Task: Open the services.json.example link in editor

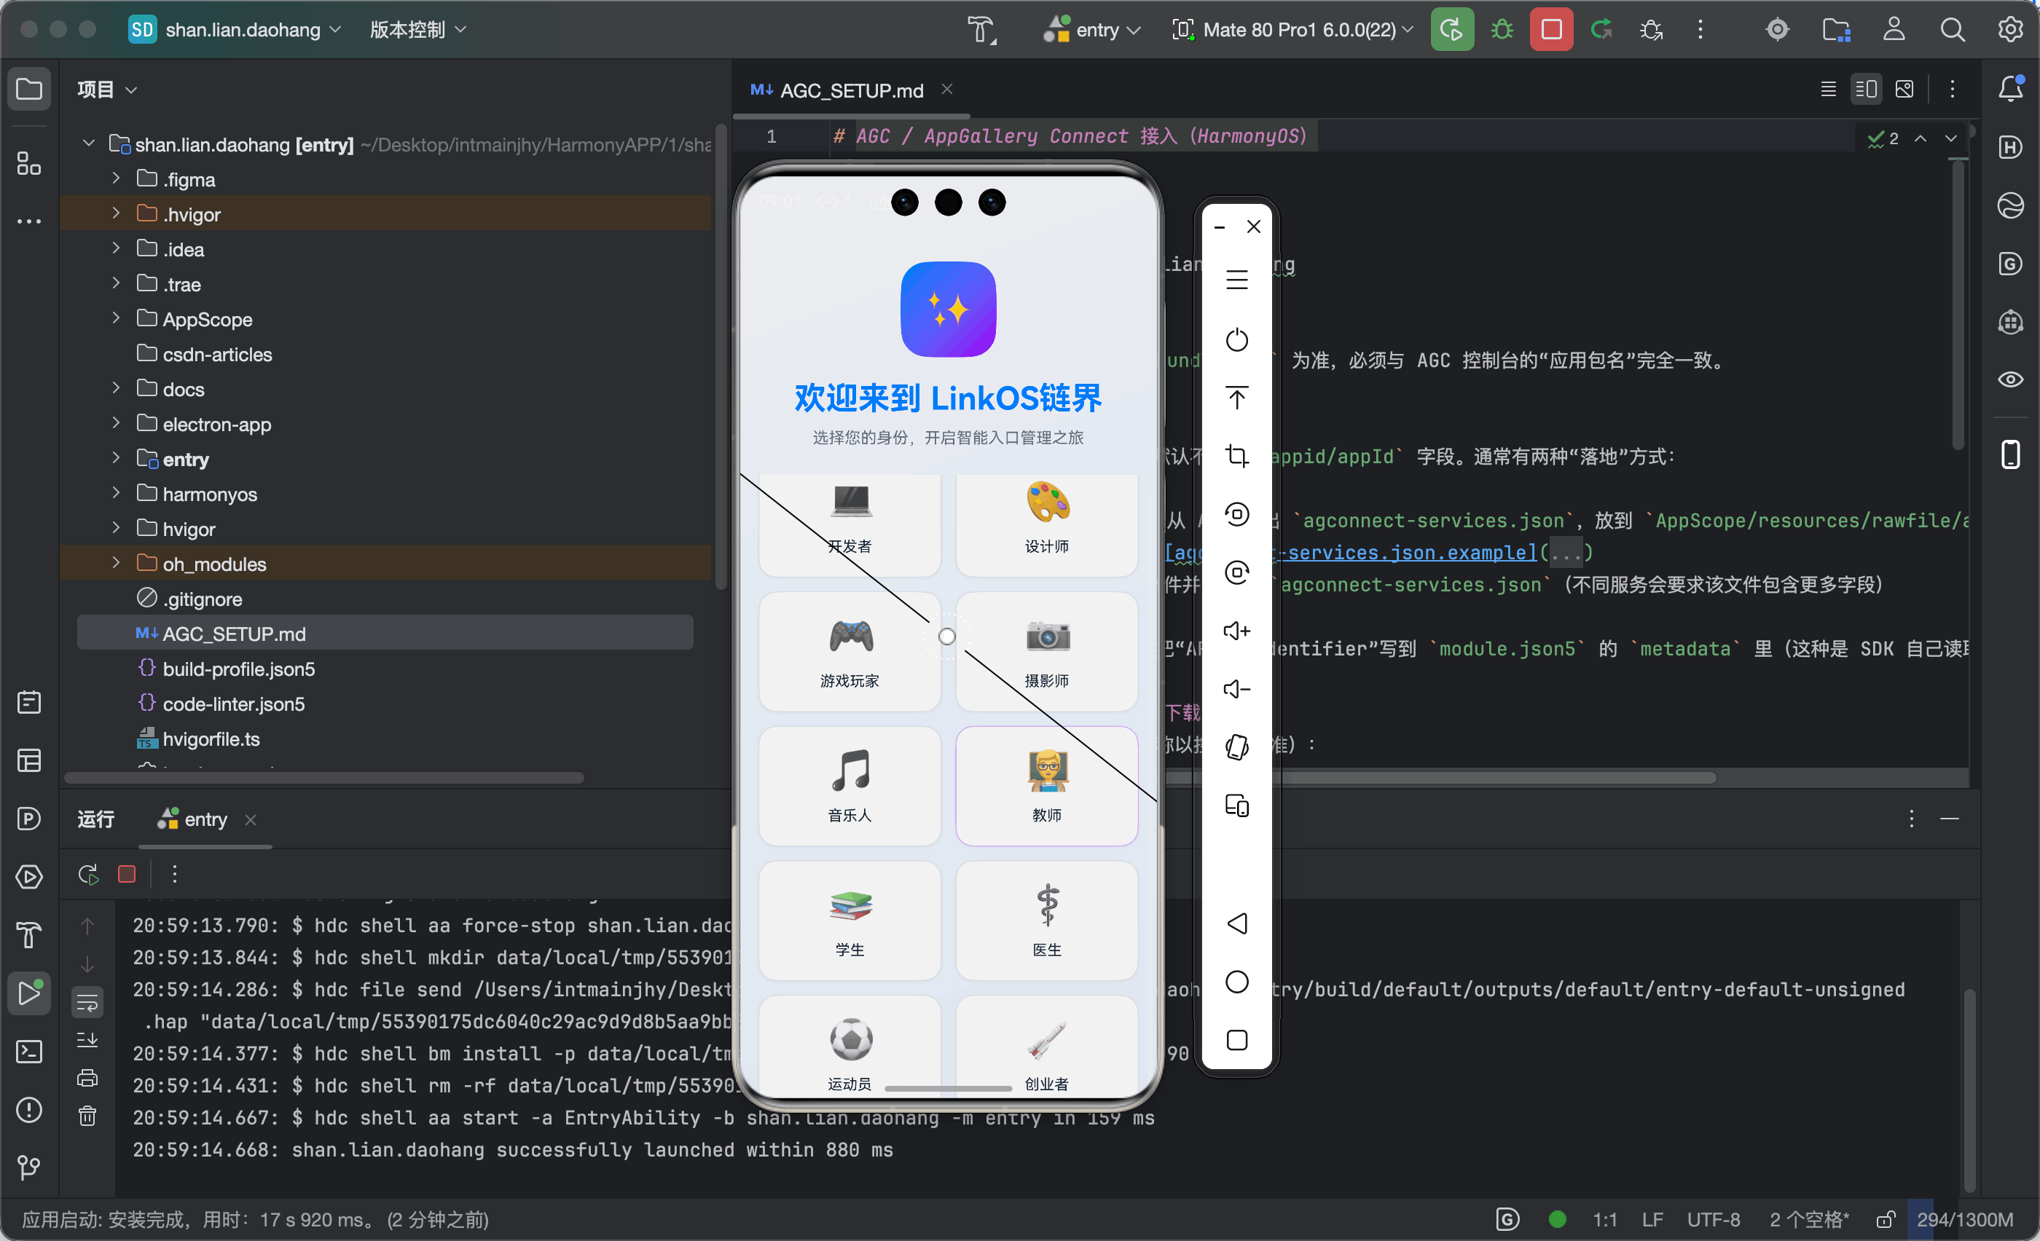Action: (x=1413, y=552)
